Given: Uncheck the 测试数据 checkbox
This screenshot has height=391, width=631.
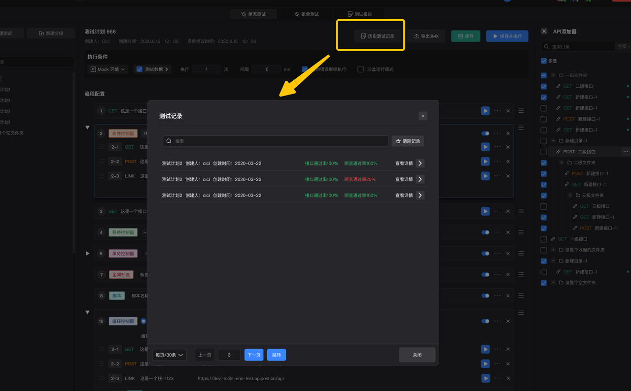Looking at the screenshot, I should (x=140, y=69).
